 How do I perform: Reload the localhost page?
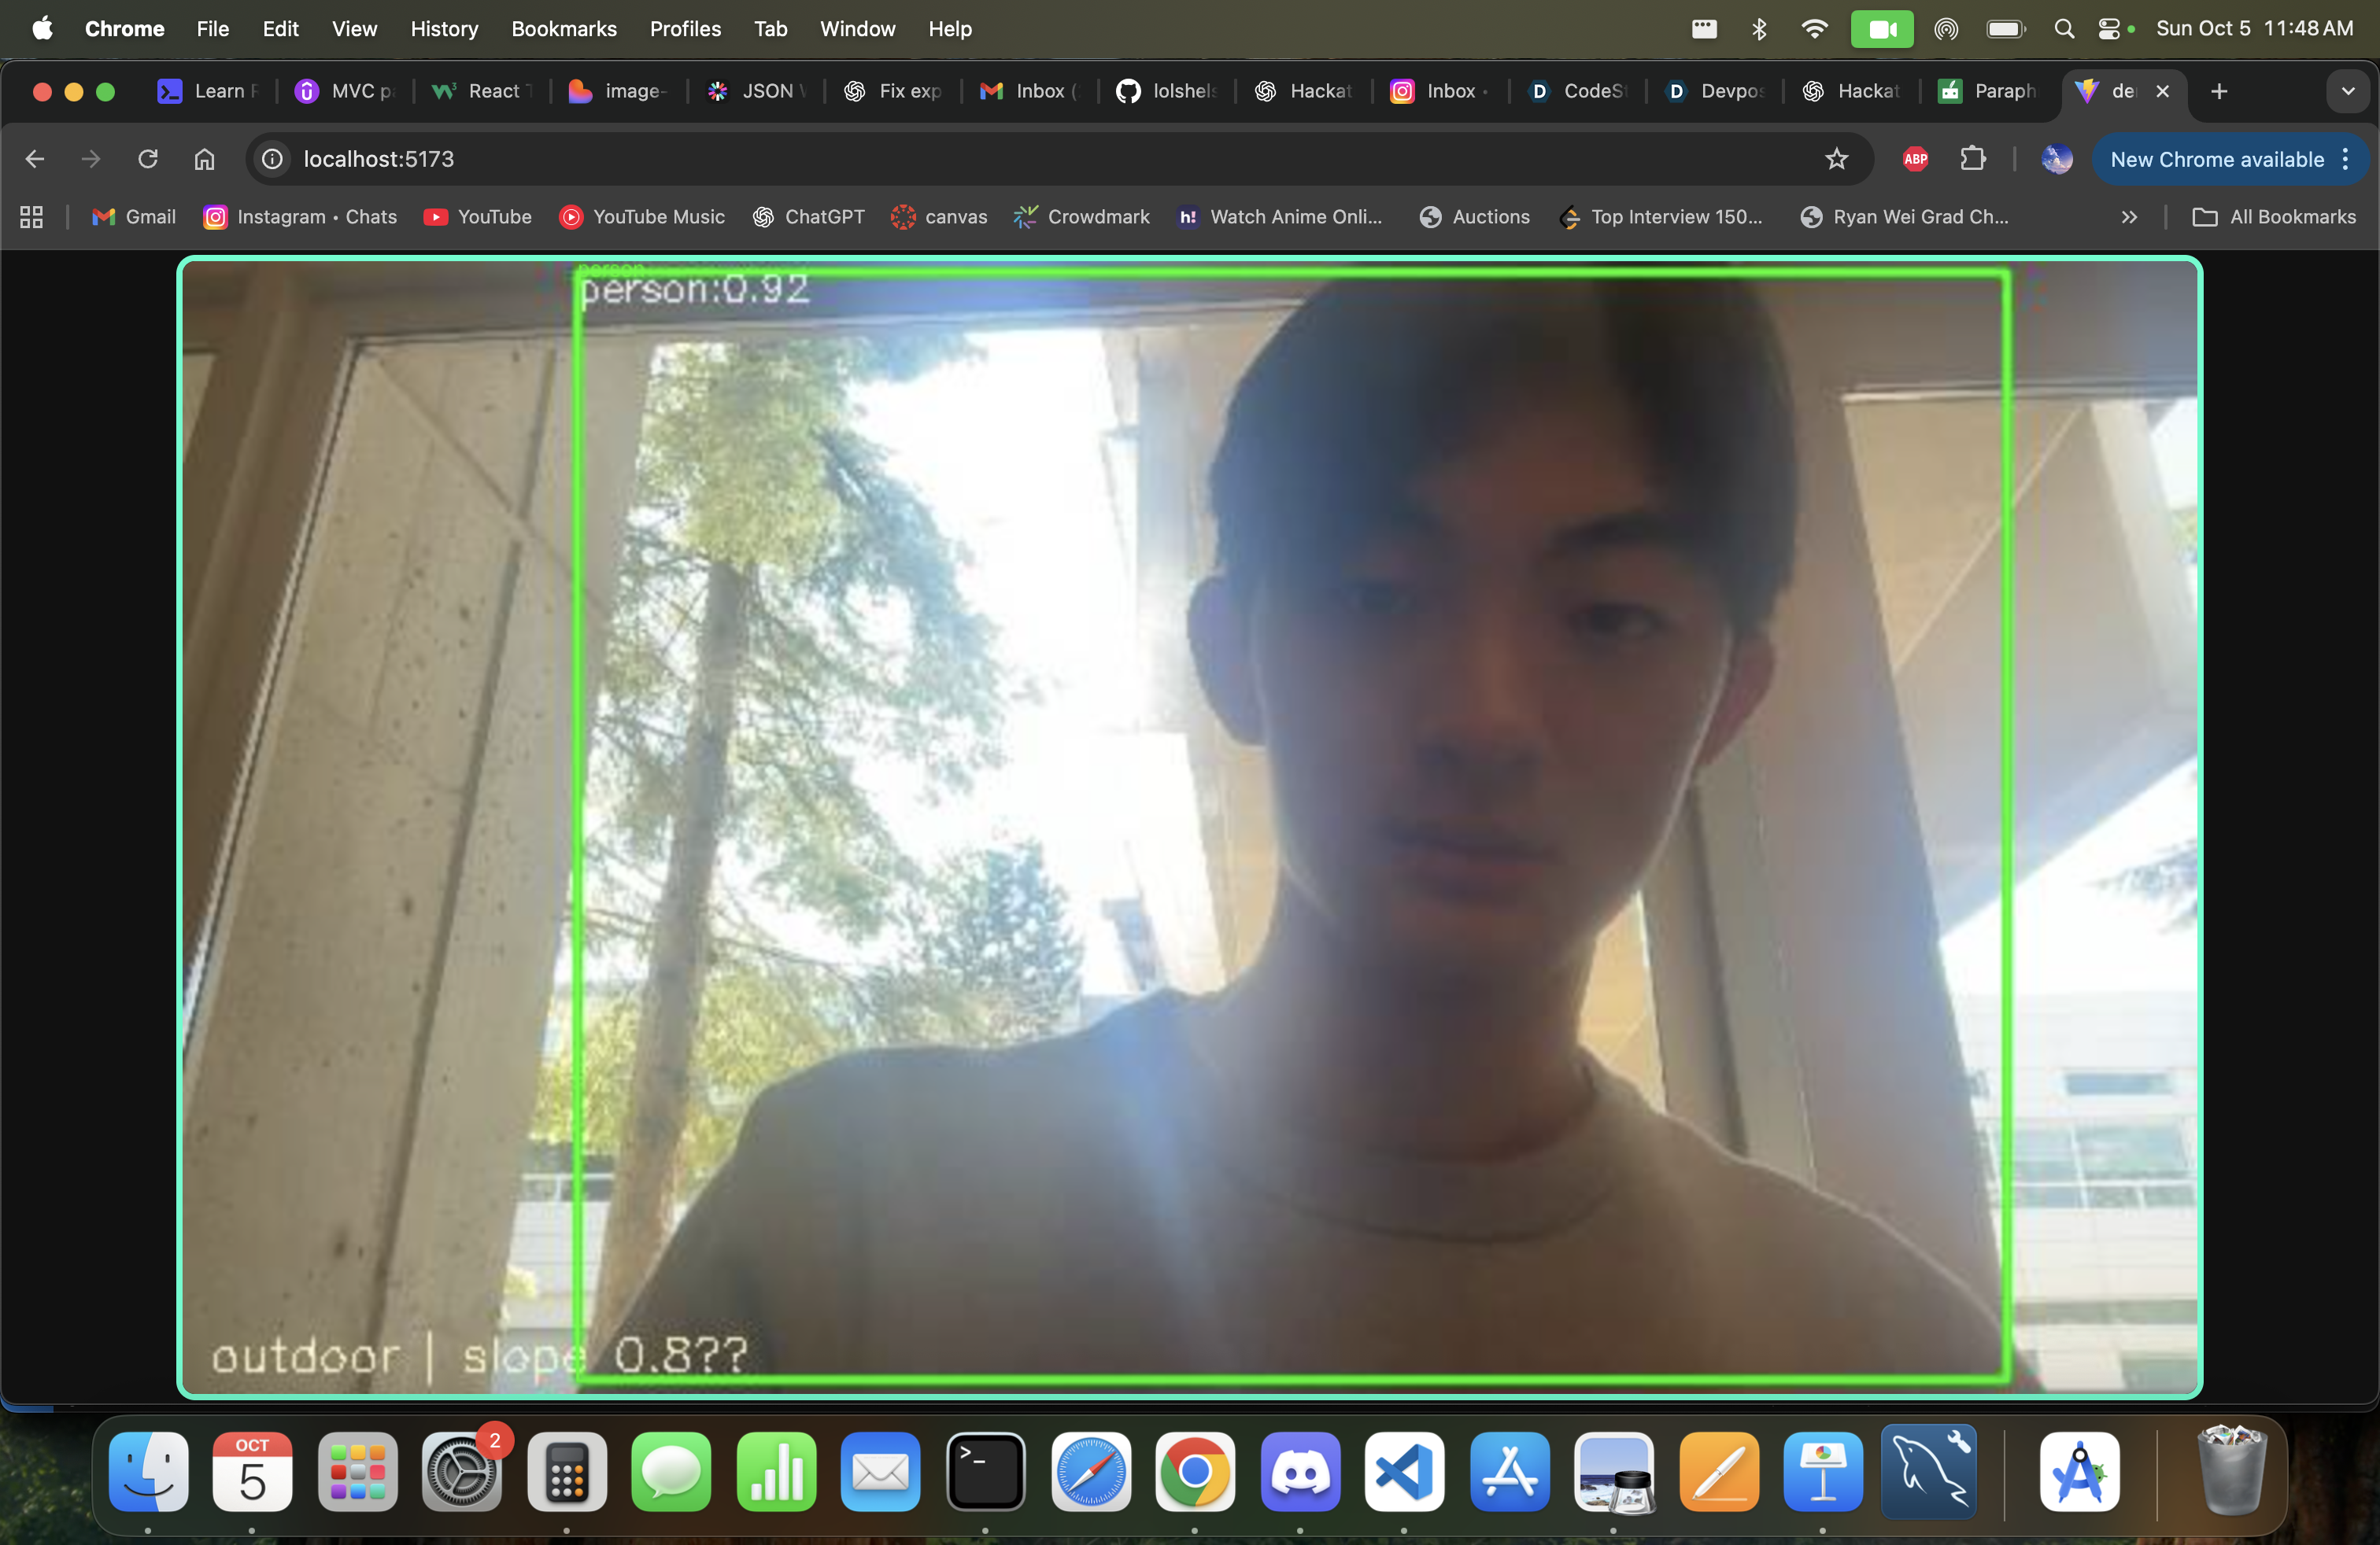click(148, 159)
